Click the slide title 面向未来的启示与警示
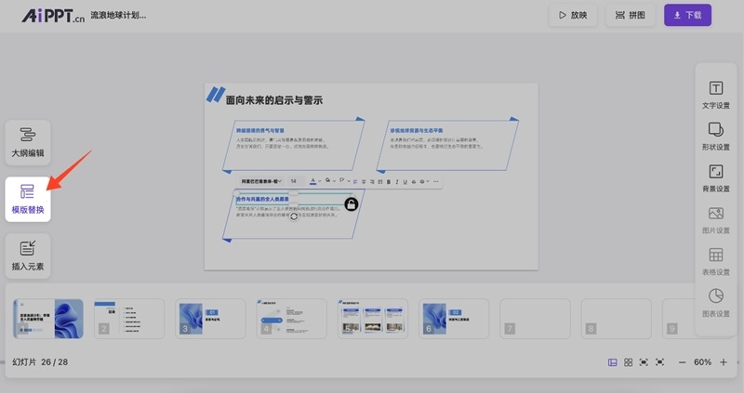 click(274, 100)
